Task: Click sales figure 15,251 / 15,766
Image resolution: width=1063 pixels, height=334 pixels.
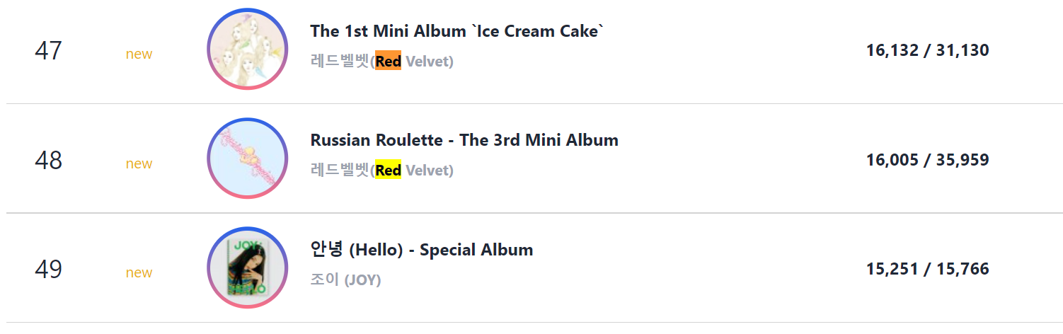Action: [928, 269]
